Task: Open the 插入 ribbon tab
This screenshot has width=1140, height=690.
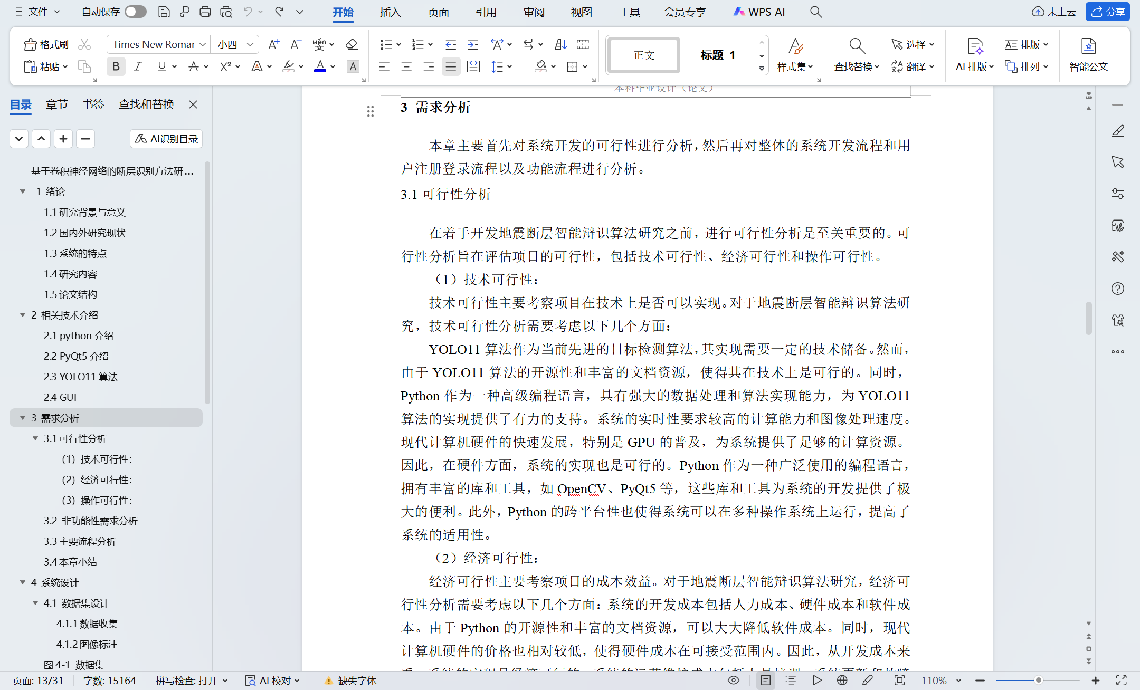Action: coord(390,12)
